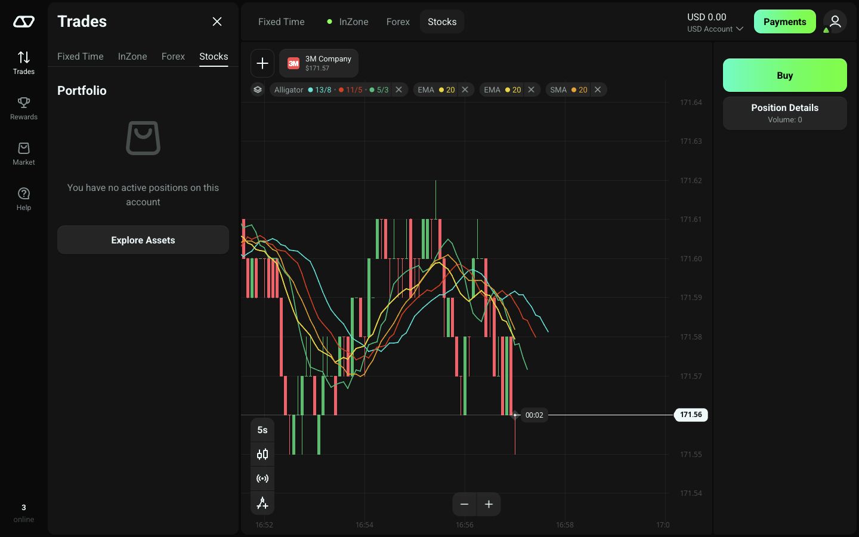The image size is (859, 537).
Task: Remove the SMA 20 indicator
Action: click(x=598, y=89)
